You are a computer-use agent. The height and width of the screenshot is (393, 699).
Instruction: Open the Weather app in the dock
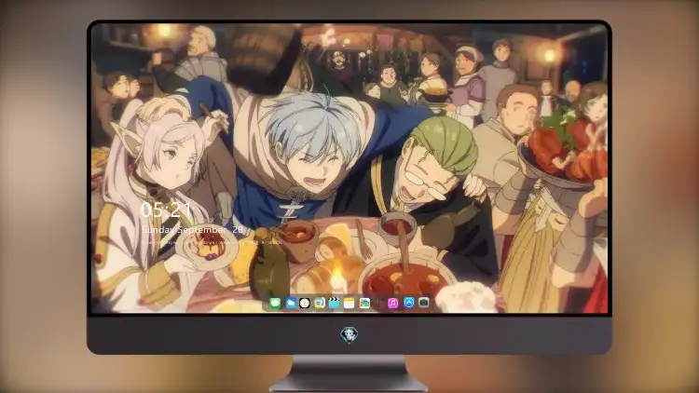tap(291, 304)
